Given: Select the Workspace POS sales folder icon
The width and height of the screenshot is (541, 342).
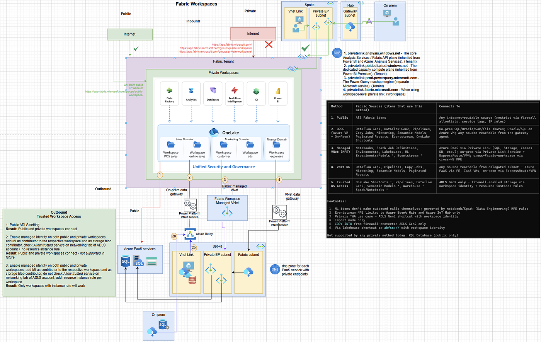Looking at the screenshot, I should click(x=171, y=145).
